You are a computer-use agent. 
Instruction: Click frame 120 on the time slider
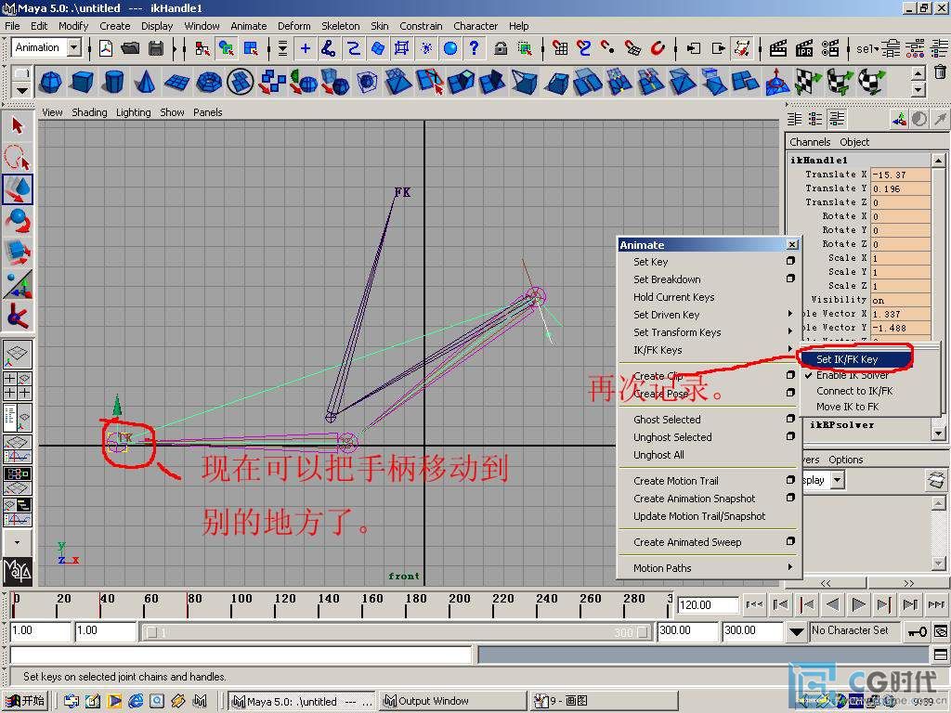coord(275,604)
